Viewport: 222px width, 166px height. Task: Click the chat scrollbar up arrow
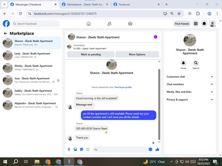(159, 62)
